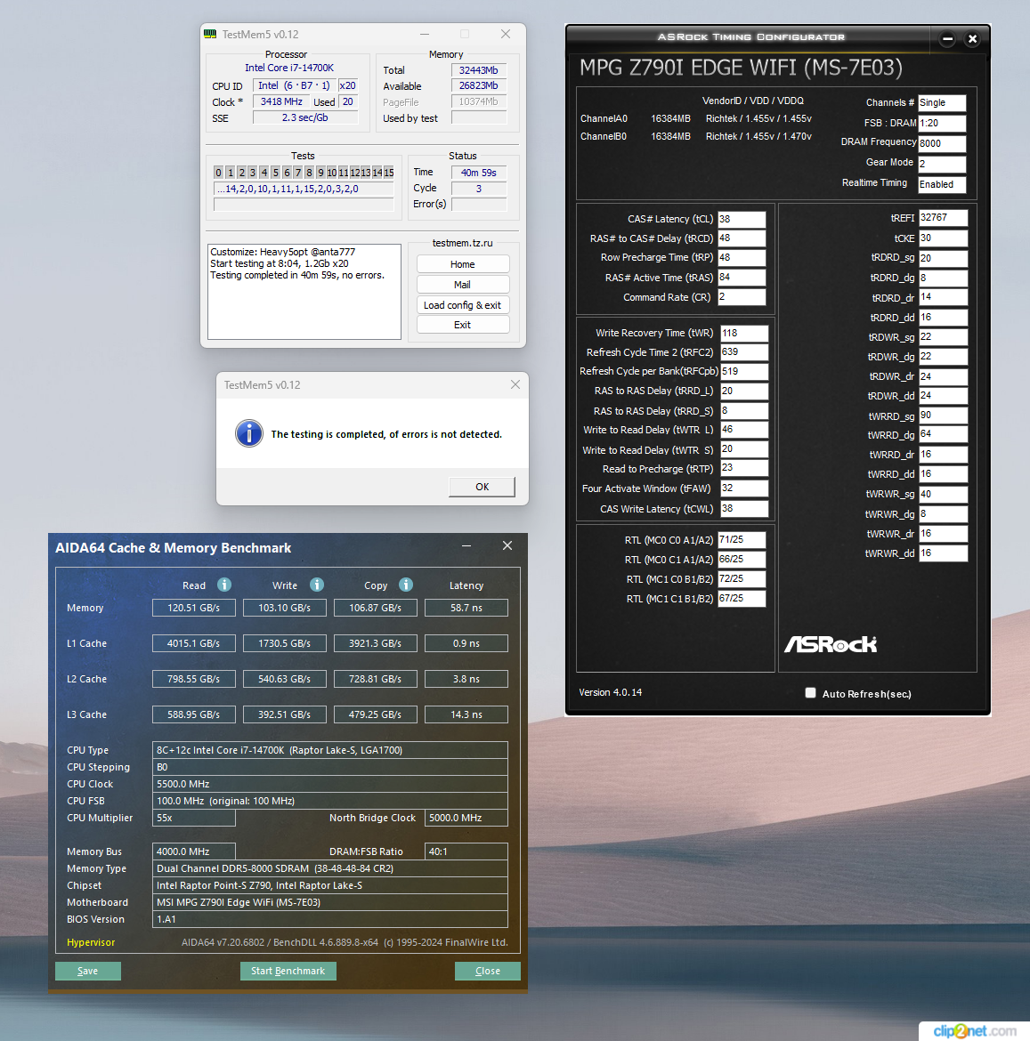This screenshot has height=1041, width=1030.
Task: Click the Hypervisor label in AIDA64
Action: pyautogui.click(x=91, y=942)
